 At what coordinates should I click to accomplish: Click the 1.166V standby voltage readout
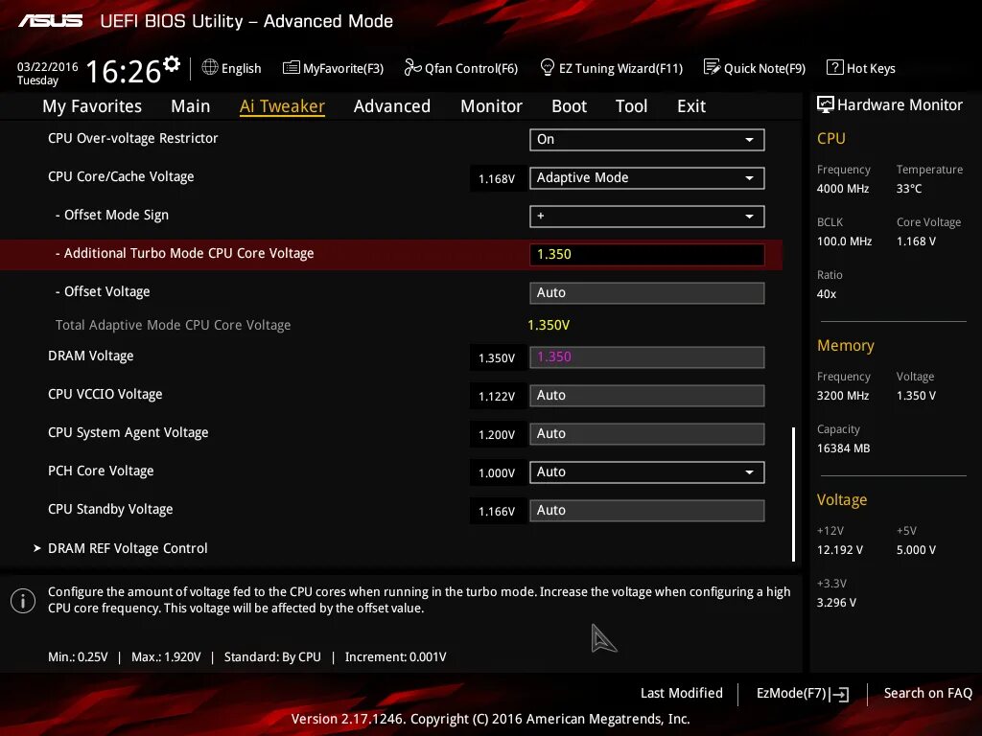tap(497, 512)
